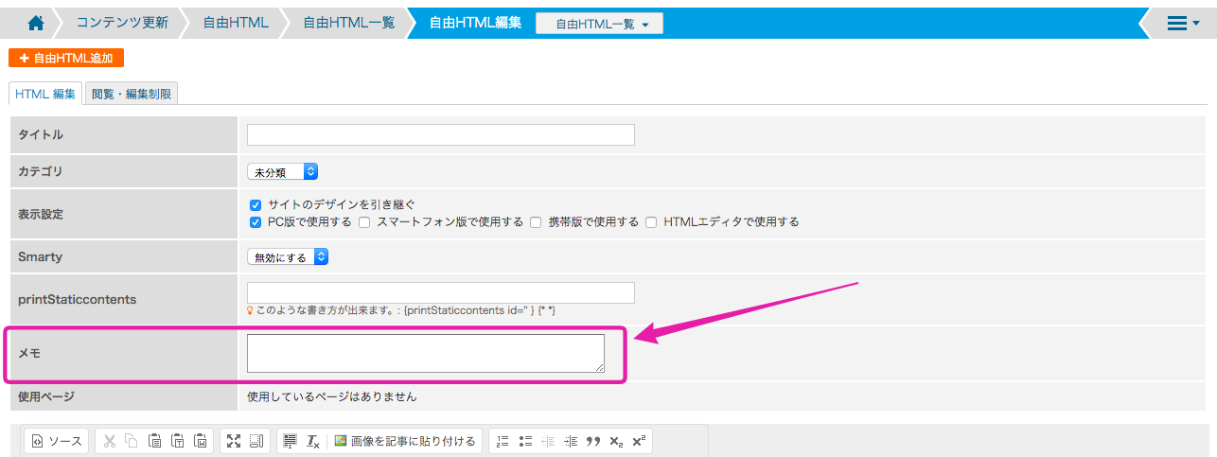Insert a bulleted list

click(525, 441)
